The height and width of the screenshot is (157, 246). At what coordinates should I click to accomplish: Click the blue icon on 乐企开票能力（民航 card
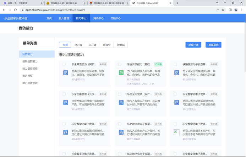click(65, 73)
